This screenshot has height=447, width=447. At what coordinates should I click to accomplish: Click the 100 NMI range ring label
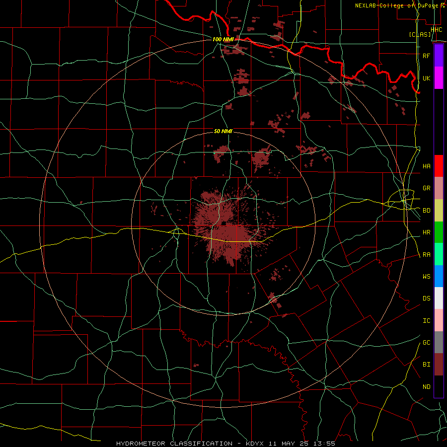223,39
